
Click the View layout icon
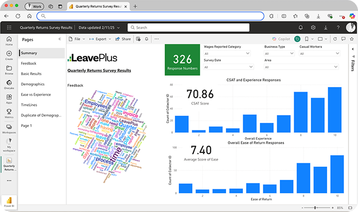[320, 39]
